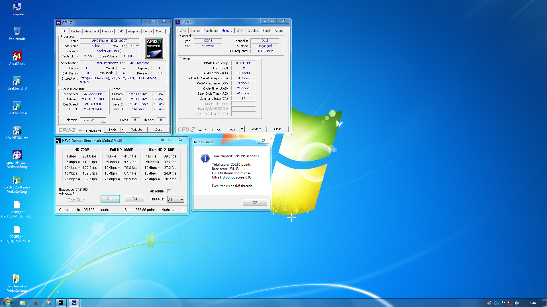Click the AMD Phenom II processor logo
Viewport: 547px width, 307px height.
154,48
